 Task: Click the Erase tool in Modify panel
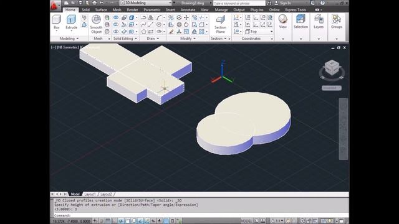coord(171,32)
